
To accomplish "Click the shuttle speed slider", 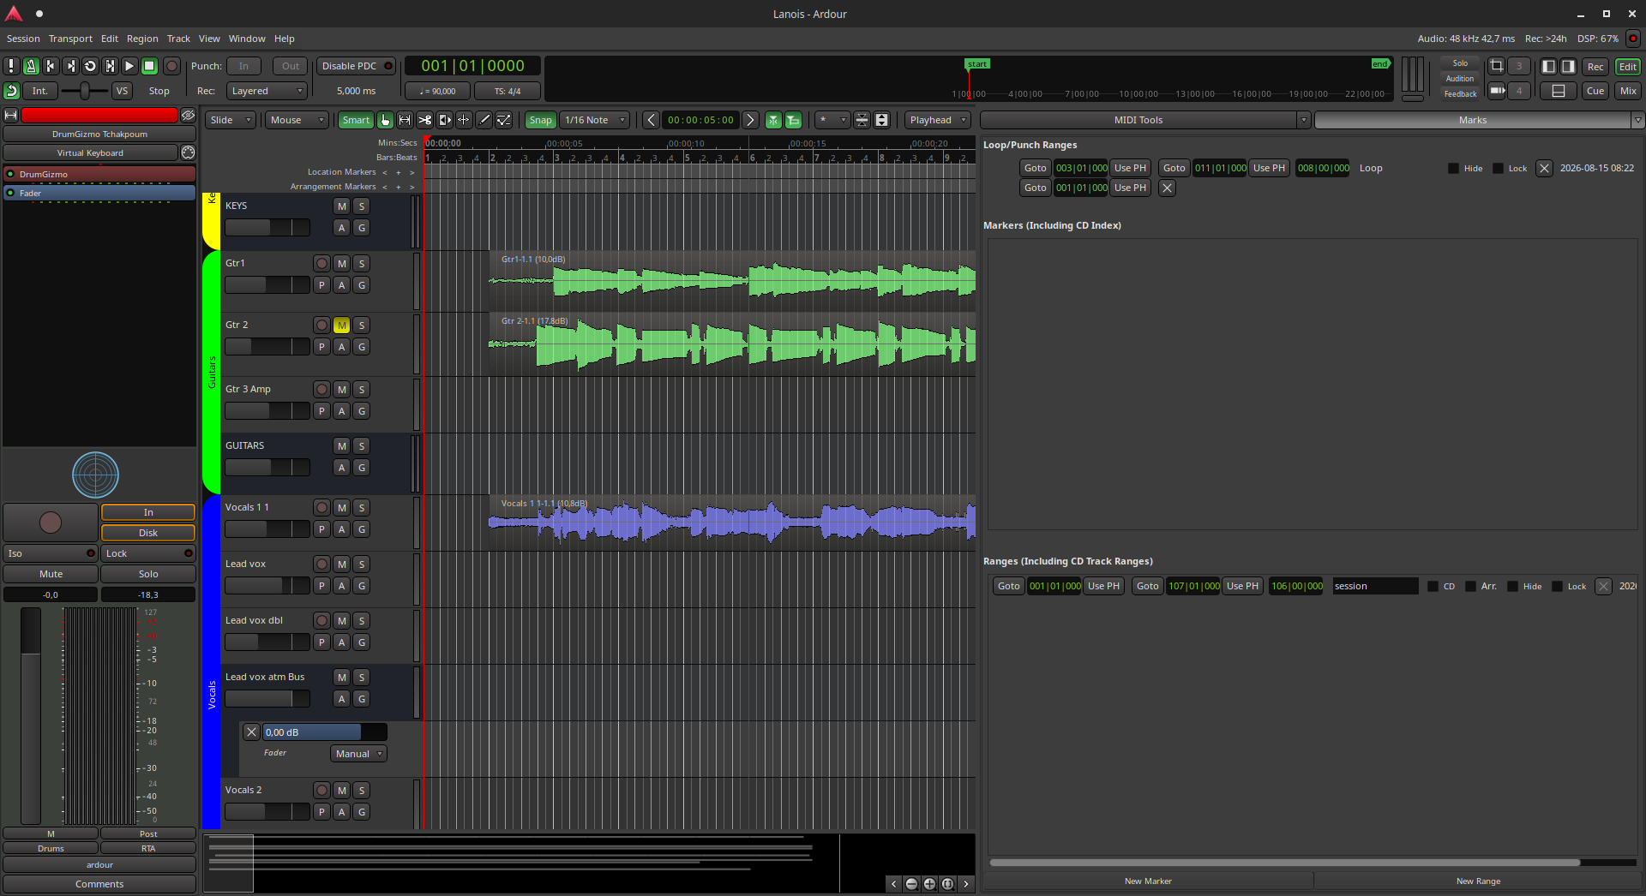I will [x=85, y=91].
